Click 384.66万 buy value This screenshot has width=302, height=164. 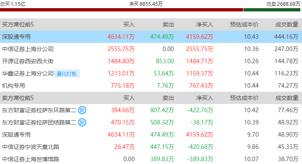[123, 110]
